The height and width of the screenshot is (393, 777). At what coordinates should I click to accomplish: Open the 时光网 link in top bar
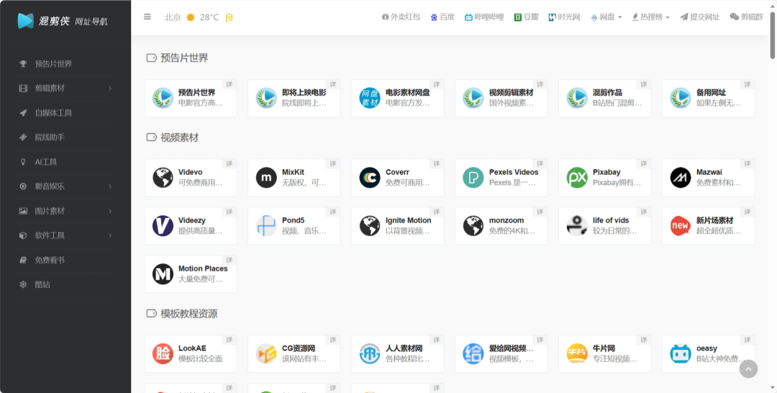(565, 17)
